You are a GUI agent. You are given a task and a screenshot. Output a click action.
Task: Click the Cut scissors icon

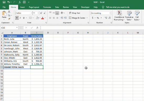[9, 12]
